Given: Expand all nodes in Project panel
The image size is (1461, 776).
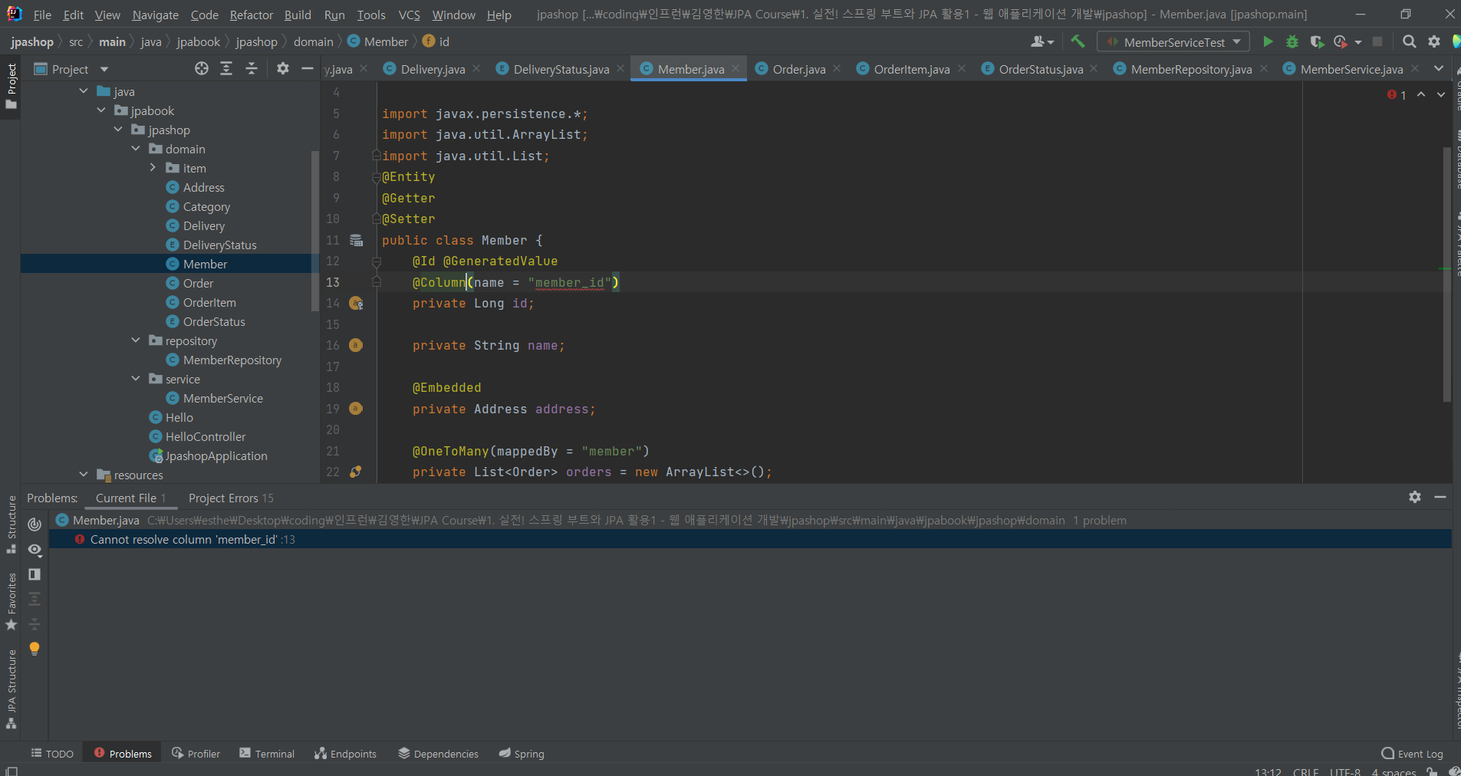Looking at the screenshot, I should [x=226, y=69].
